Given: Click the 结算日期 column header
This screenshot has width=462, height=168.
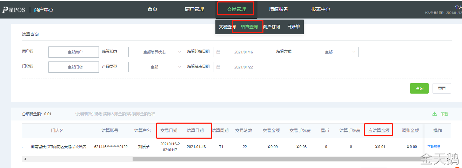Looking at the screenshot, I should click(195, 131).
